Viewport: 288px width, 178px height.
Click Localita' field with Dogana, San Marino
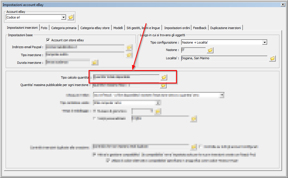224,58
